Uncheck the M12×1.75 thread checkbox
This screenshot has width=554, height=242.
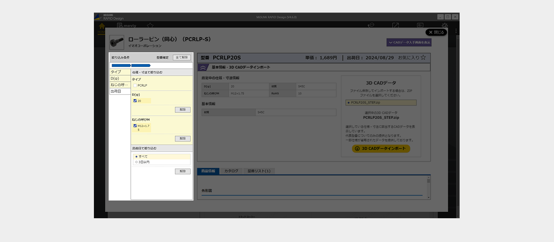coord(135,126)
